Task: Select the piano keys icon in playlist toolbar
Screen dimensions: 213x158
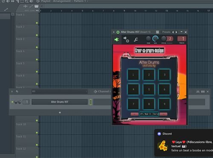Action: point(37,6)
